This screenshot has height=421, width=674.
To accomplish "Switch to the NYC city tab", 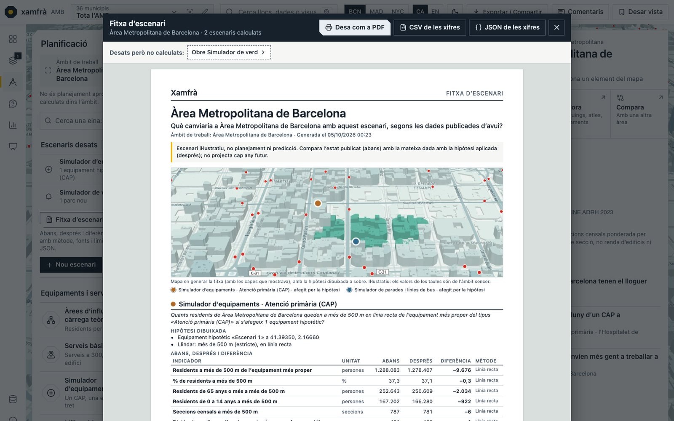I will 398,12.
